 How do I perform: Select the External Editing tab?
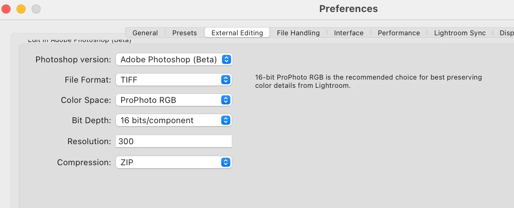pos(237,33)
